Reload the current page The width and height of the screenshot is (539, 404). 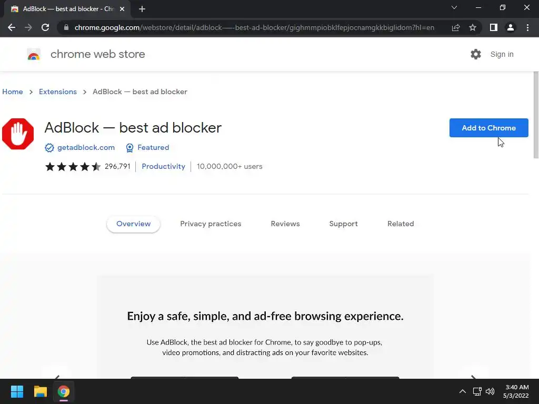click(x=45, y=27)
